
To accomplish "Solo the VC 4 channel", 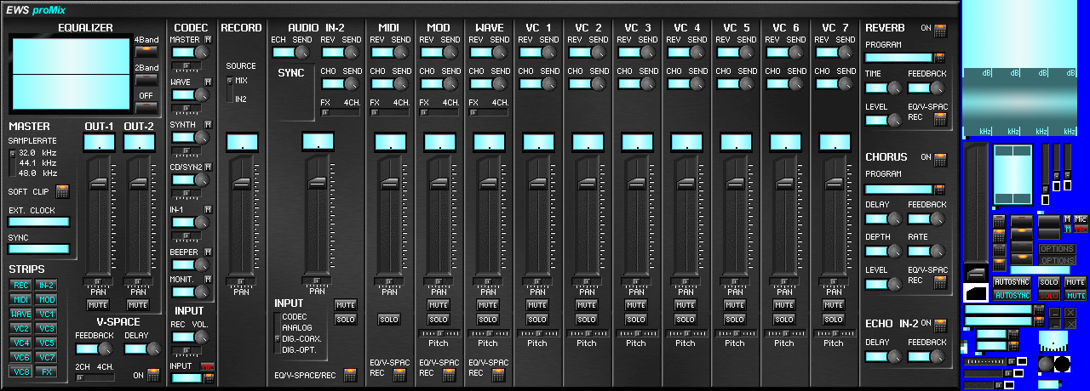I will (686, 320).
